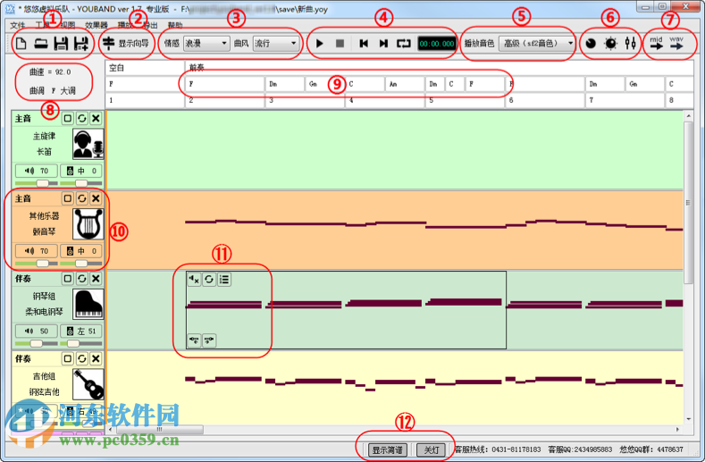Image resolution: width=705 pixels, height=462 pixels.
Task: Toggle the square button on the harp 其他乐器 track
Action: pos(67,198)
